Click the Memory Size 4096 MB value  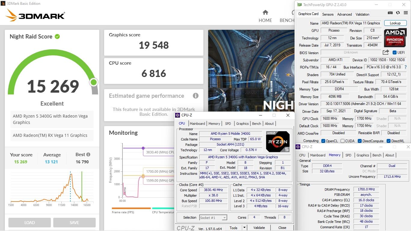point(335,97)
